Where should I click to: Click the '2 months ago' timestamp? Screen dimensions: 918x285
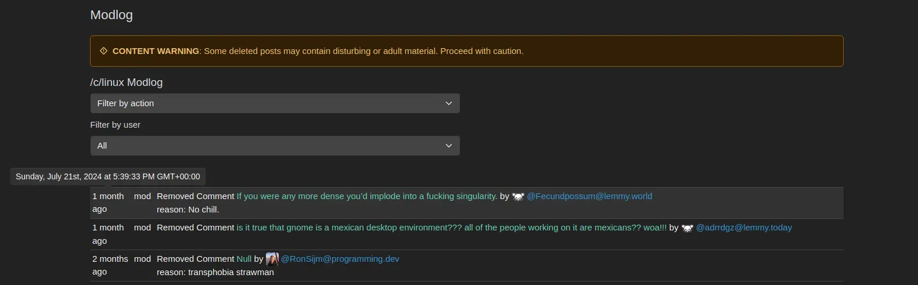point(110,265)
